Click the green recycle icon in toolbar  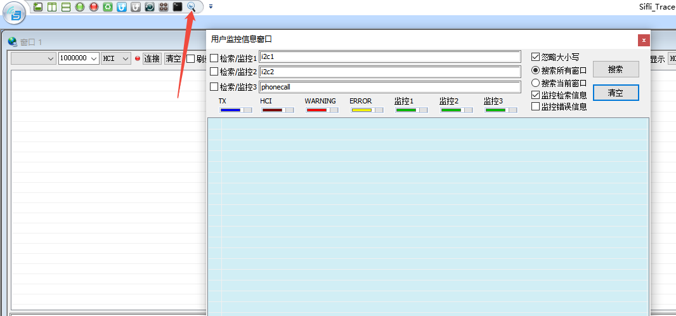[x=108, y=6]
